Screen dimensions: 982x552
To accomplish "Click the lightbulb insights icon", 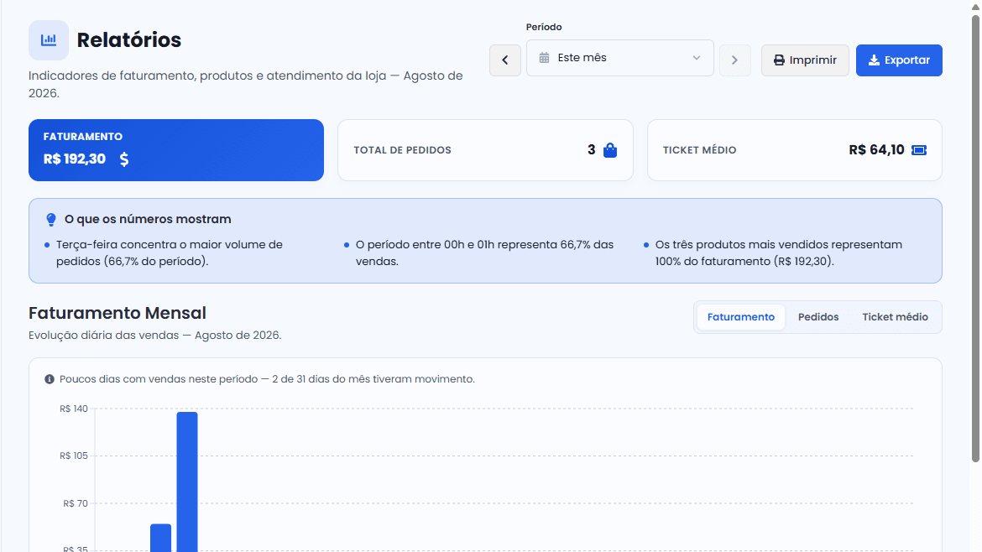I will click(x=51, y=219).
